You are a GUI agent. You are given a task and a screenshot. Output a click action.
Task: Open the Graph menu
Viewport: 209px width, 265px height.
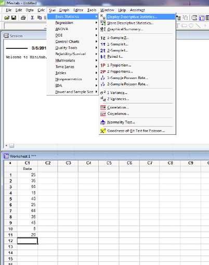[x=64, y=10]
